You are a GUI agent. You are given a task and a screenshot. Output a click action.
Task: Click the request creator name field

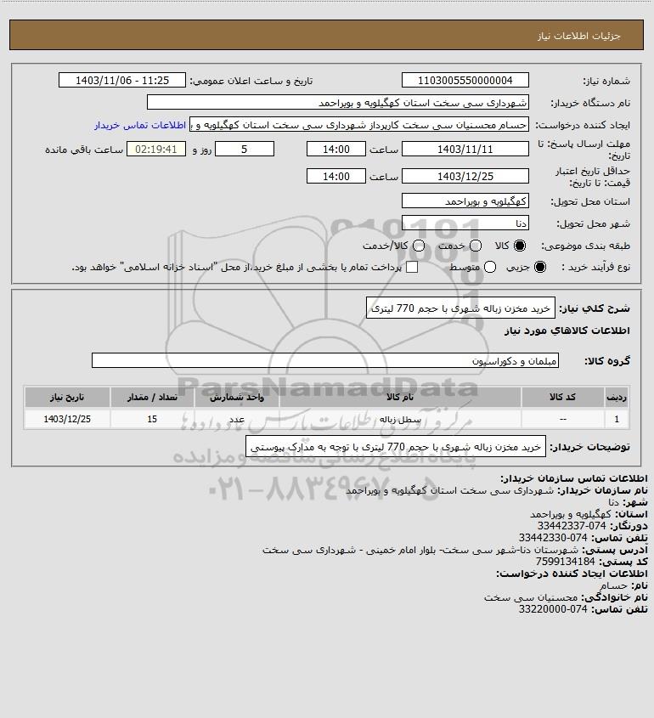(359, 125)
